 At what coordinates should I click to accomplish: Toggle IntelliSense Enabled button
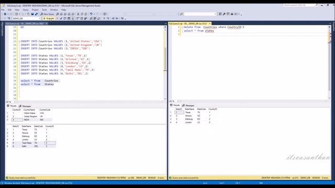coord(73,19)
